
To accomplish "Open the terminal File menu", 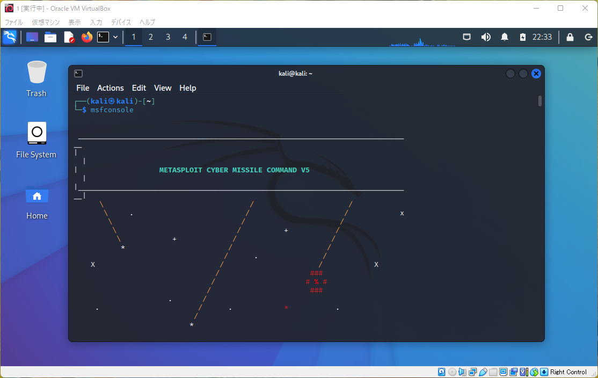I will click(83, 88).
